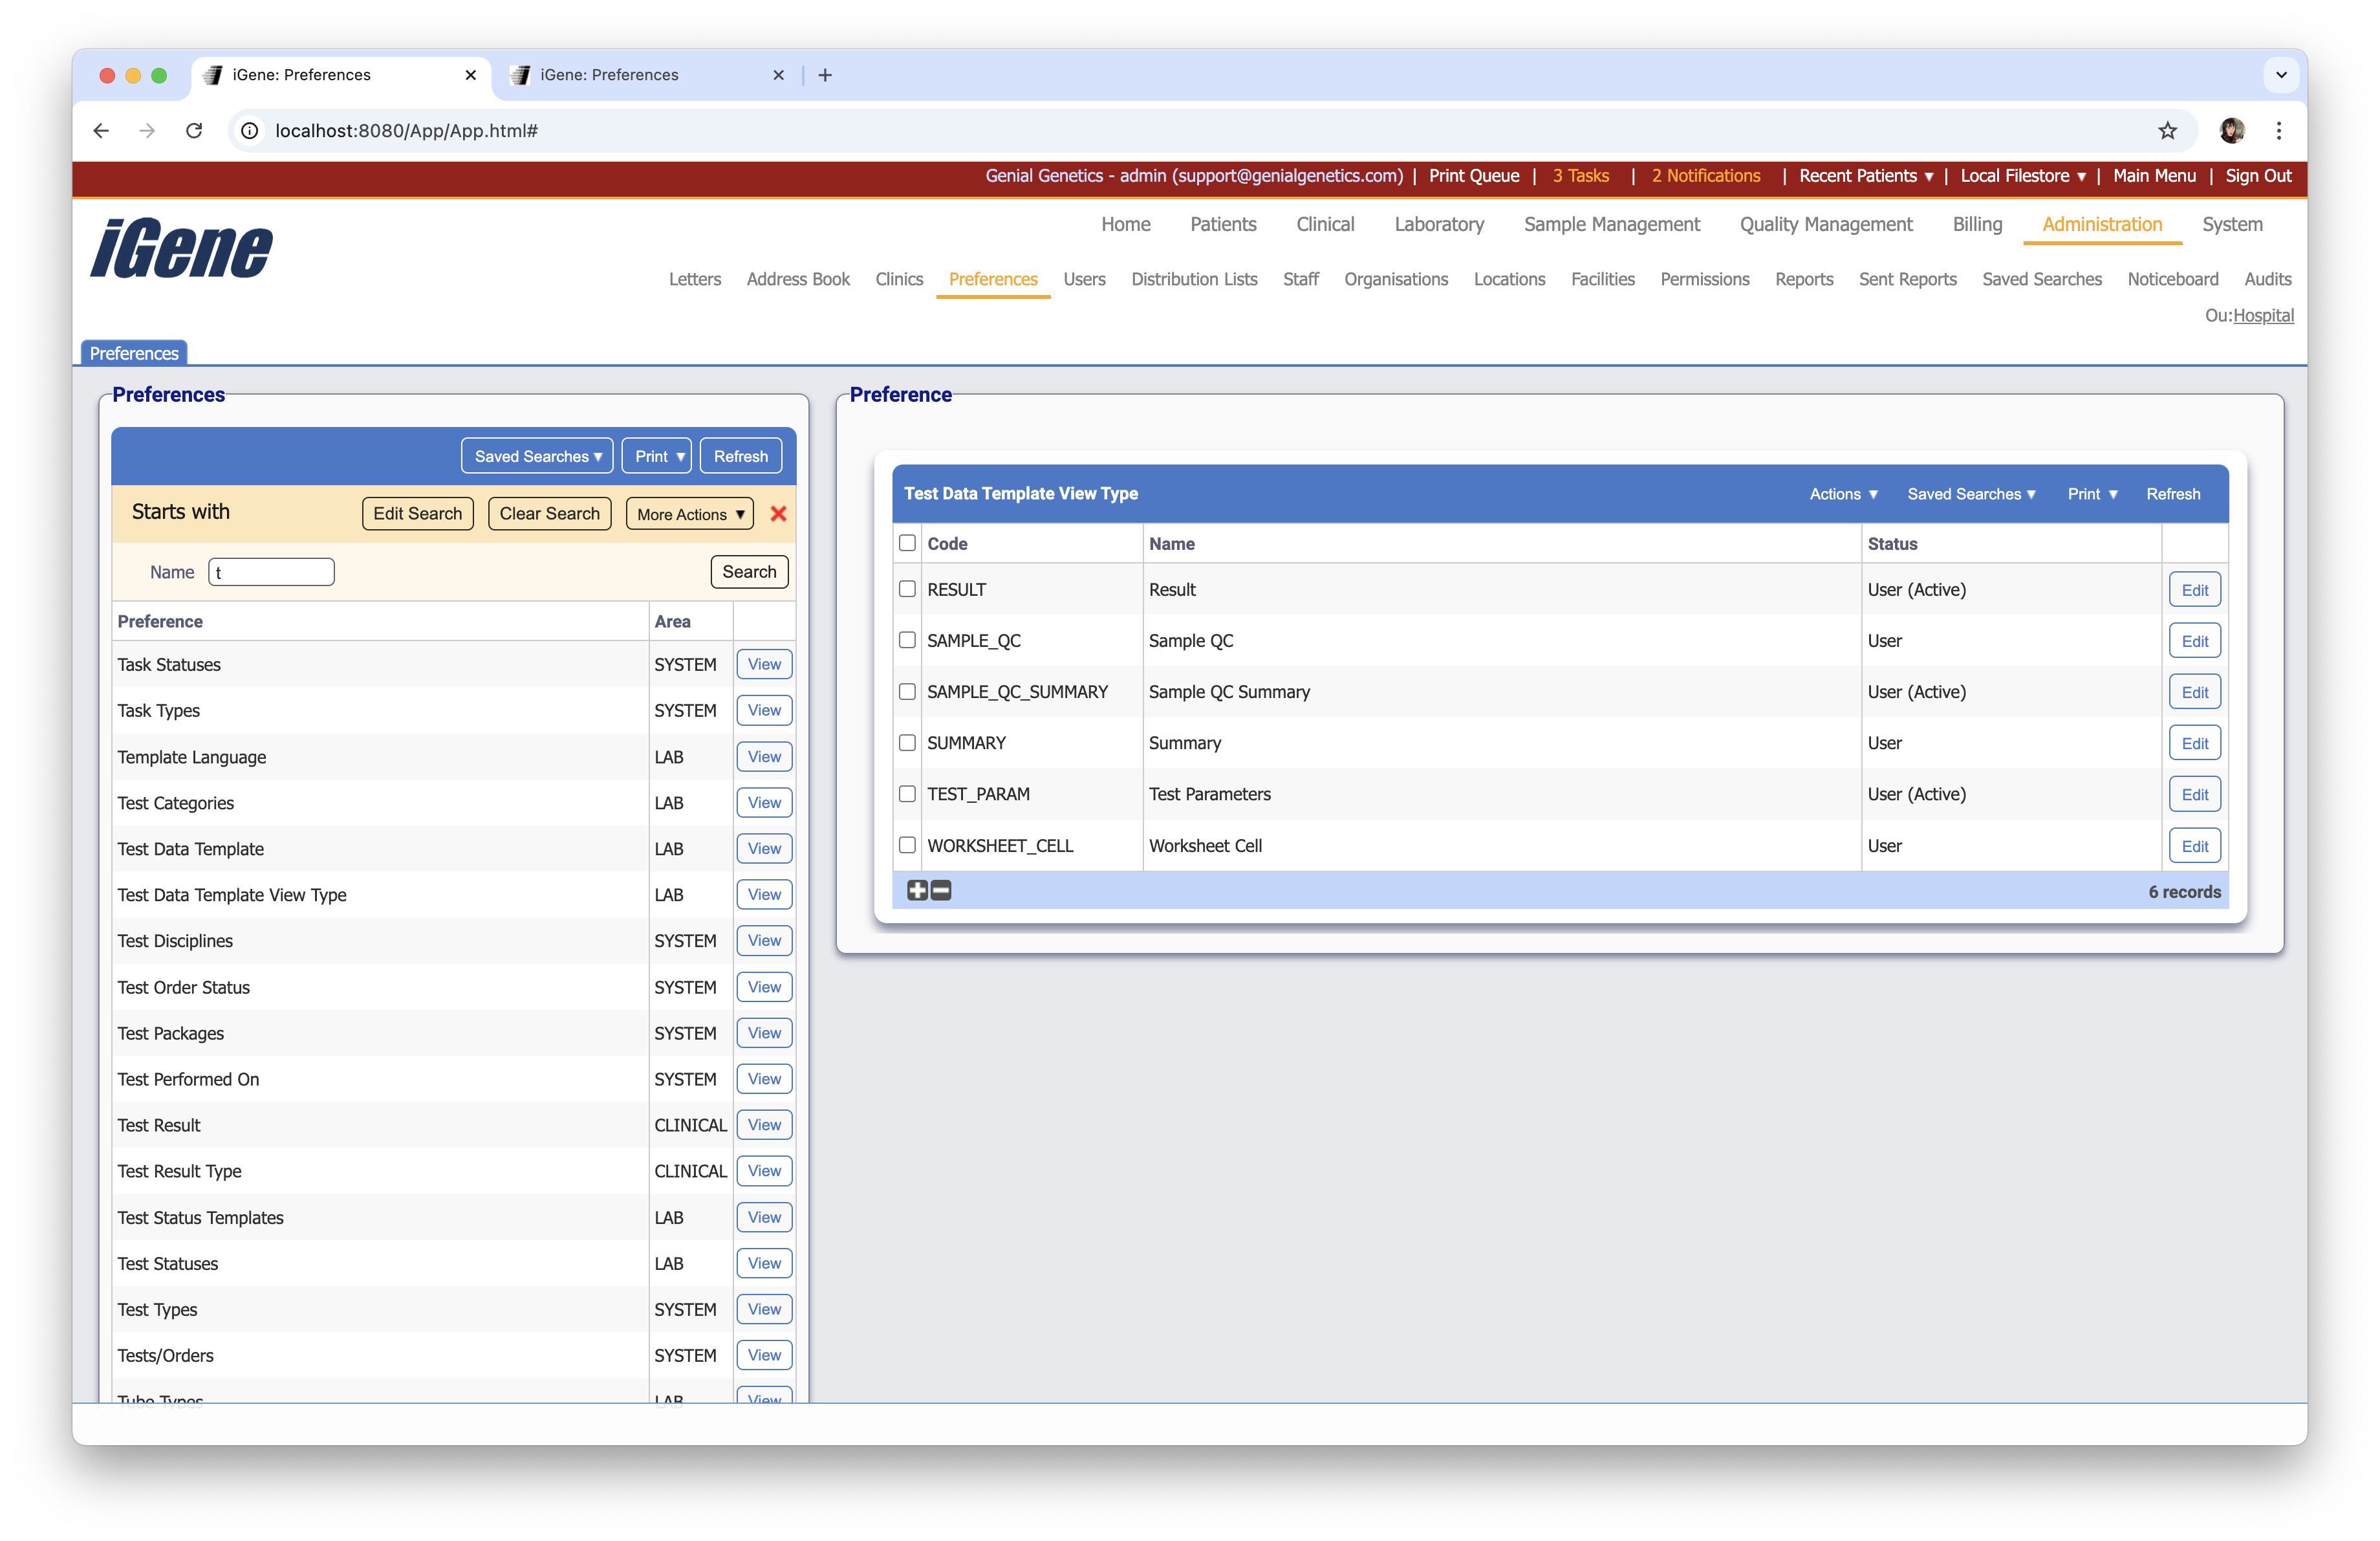2380x1541 pixels.
Task: Click the profile avatar icon
Action: coord(2232,130)
